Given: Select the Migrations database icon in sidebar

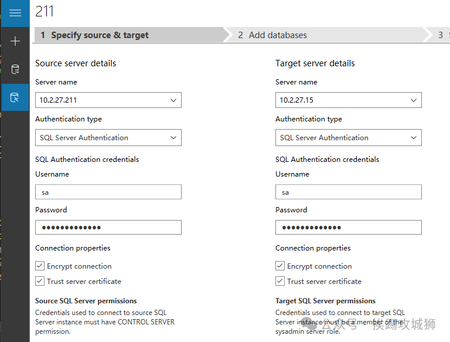Looking at the screenshot, I should 15,97.
